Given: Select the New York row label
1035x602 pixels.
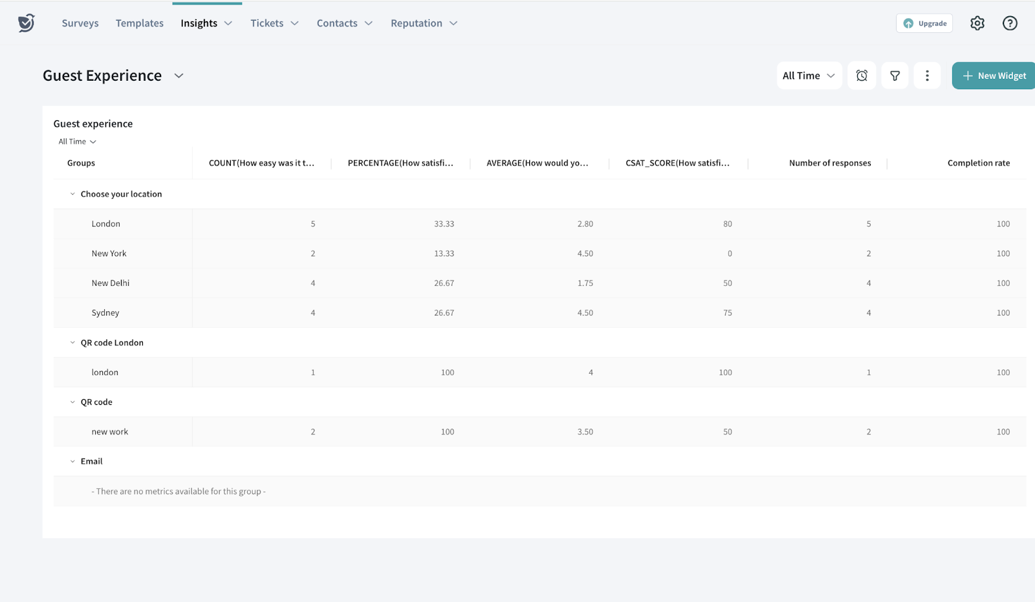Looking at the screenshot, I should (x=109, y=253).
